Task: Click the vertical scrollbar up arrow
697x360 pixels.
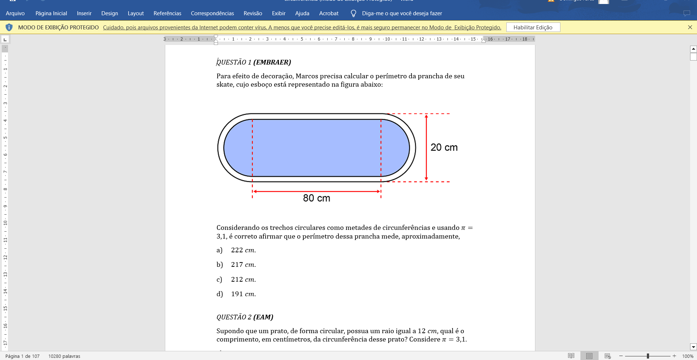Action: 693,49
